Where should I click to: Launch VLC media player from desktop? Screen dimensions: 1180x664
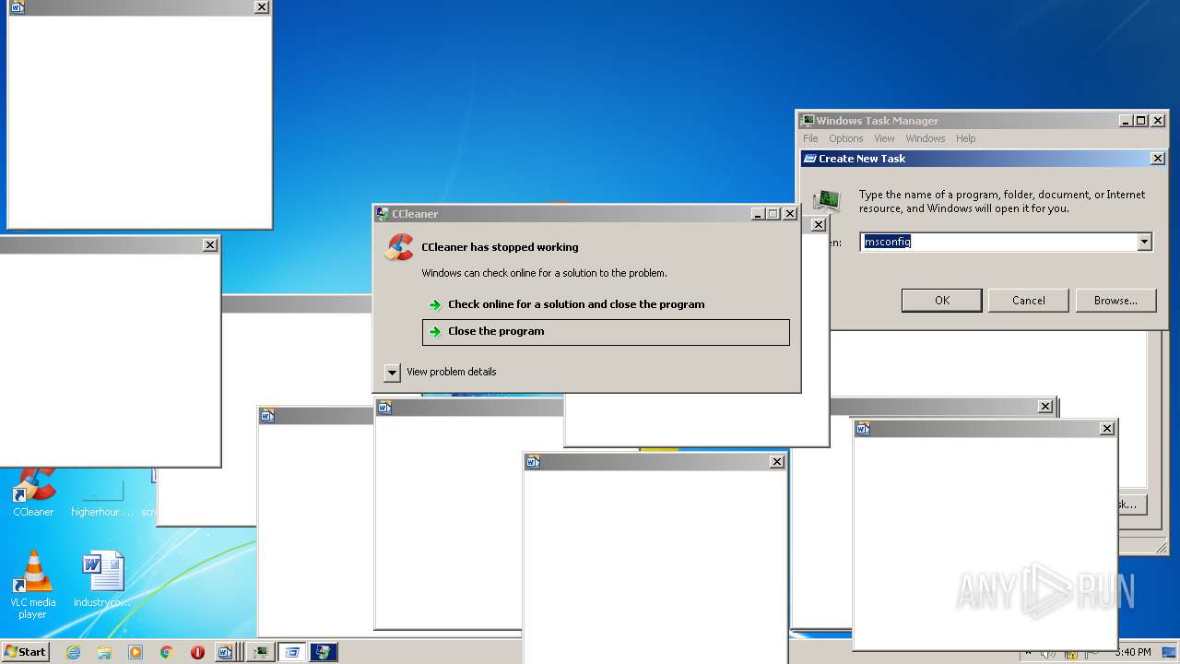coord(33,585)
